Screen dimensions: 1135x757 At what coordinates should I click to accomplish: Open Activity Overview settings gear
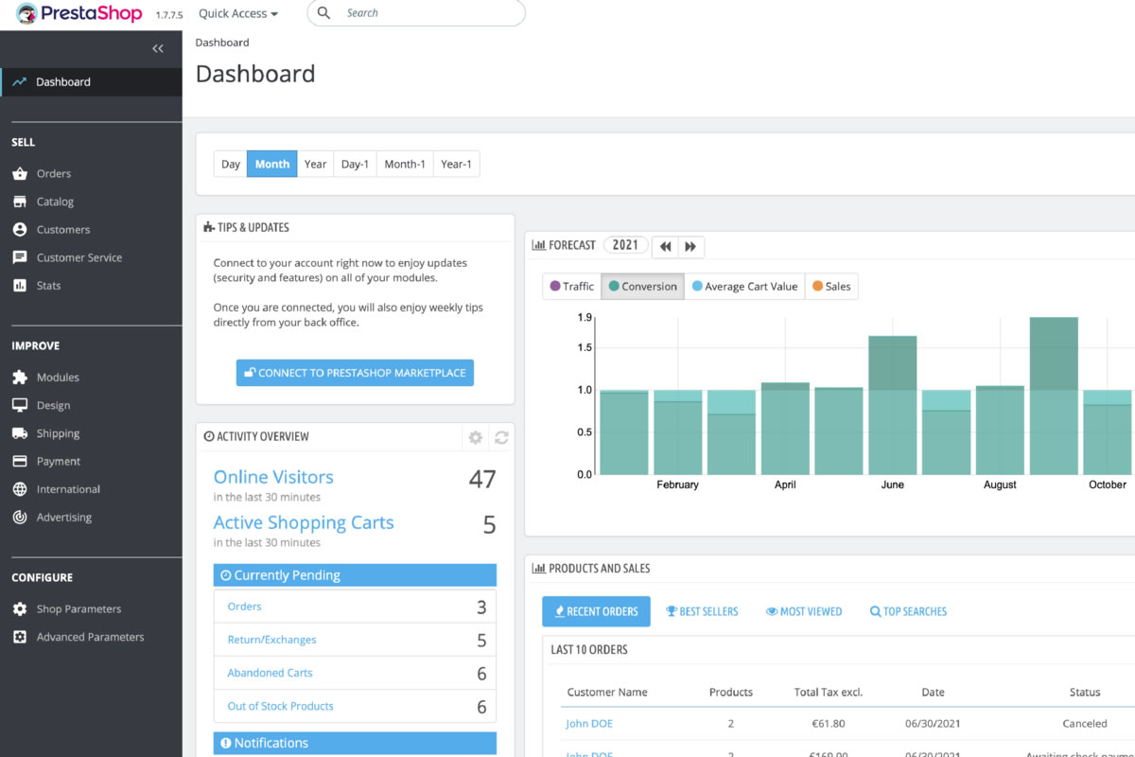[x=475, y=437]
